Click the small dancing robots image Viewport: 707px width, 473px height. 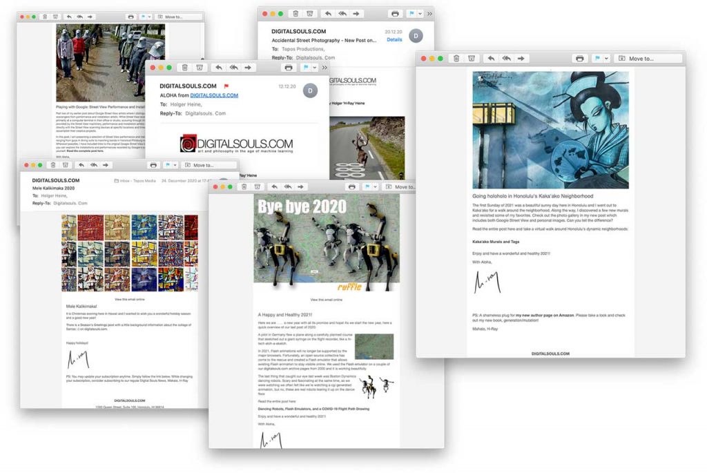point(377,387)
